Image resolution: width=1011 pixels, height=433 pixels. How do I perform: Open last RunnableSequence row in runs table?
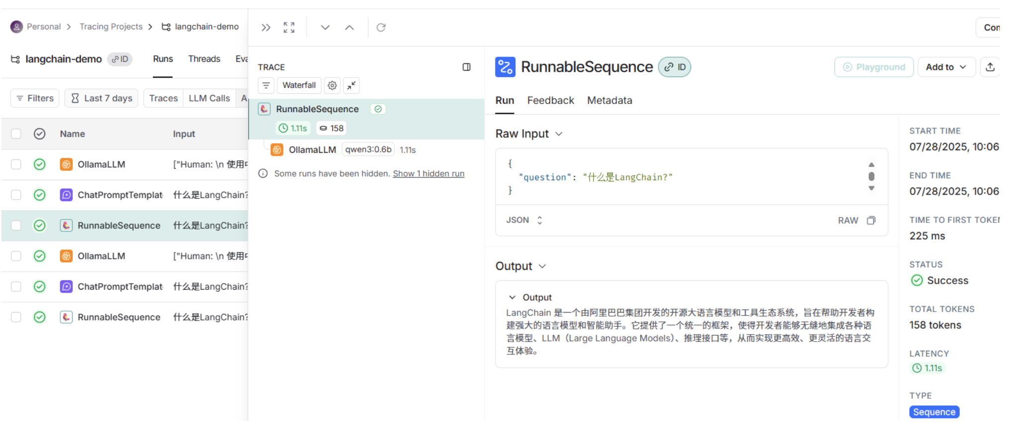[x=124, y=318]
